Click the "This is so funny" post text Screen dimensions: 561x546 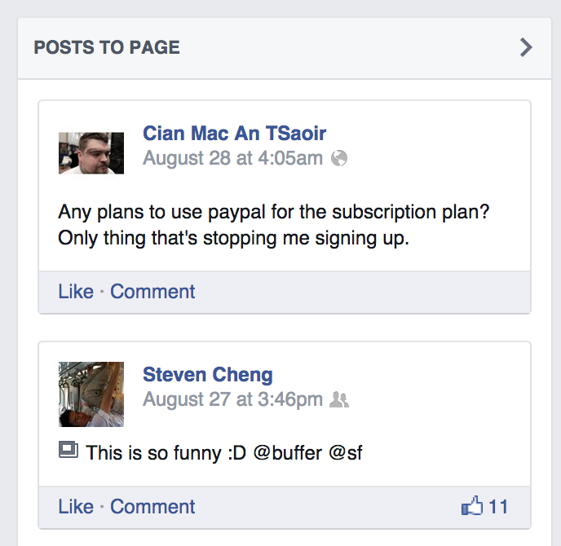(x=224, y=452)
